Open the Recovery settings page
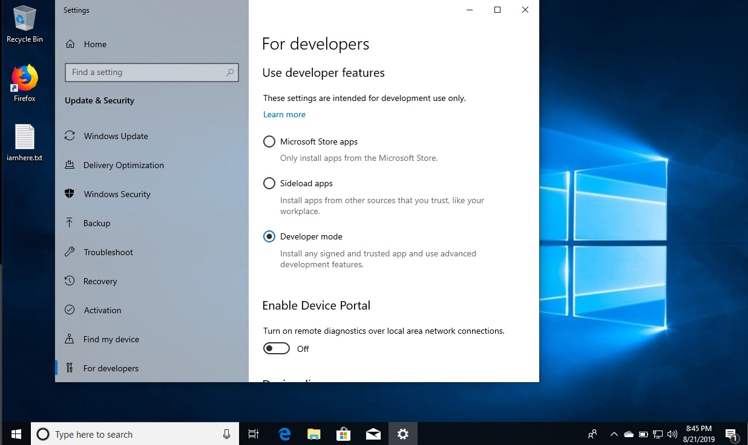Viewport: 748px width, 445px height. 100,281
